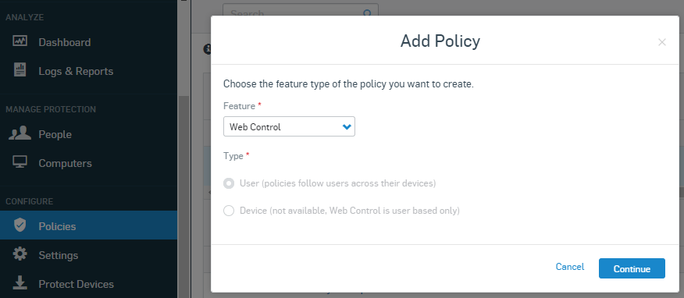The image size is (684, 298).
Task: Open Dashboard in the sidebar
Action: point(65,42)
